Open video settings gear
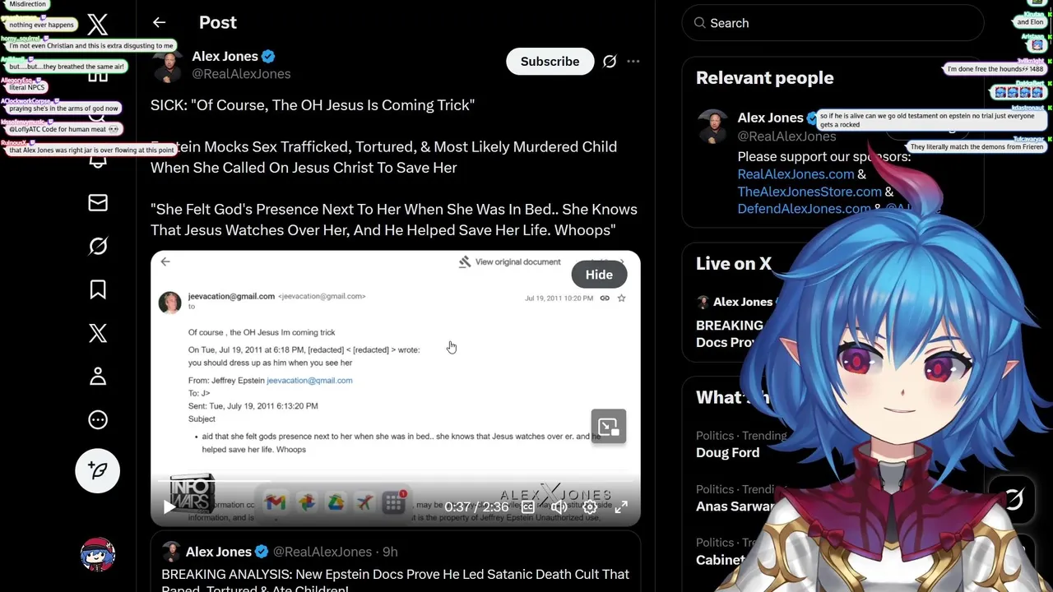Image resolution: width=1053 pixels, height=592 pixels. coord(591,507)
